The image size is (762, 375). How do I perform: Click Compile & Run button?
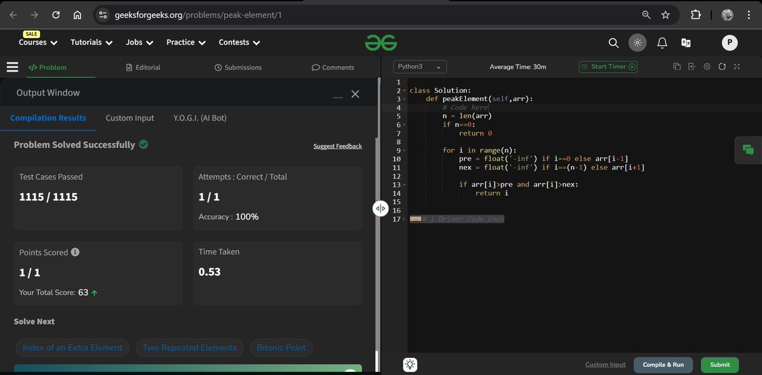[x=663, y=365]
